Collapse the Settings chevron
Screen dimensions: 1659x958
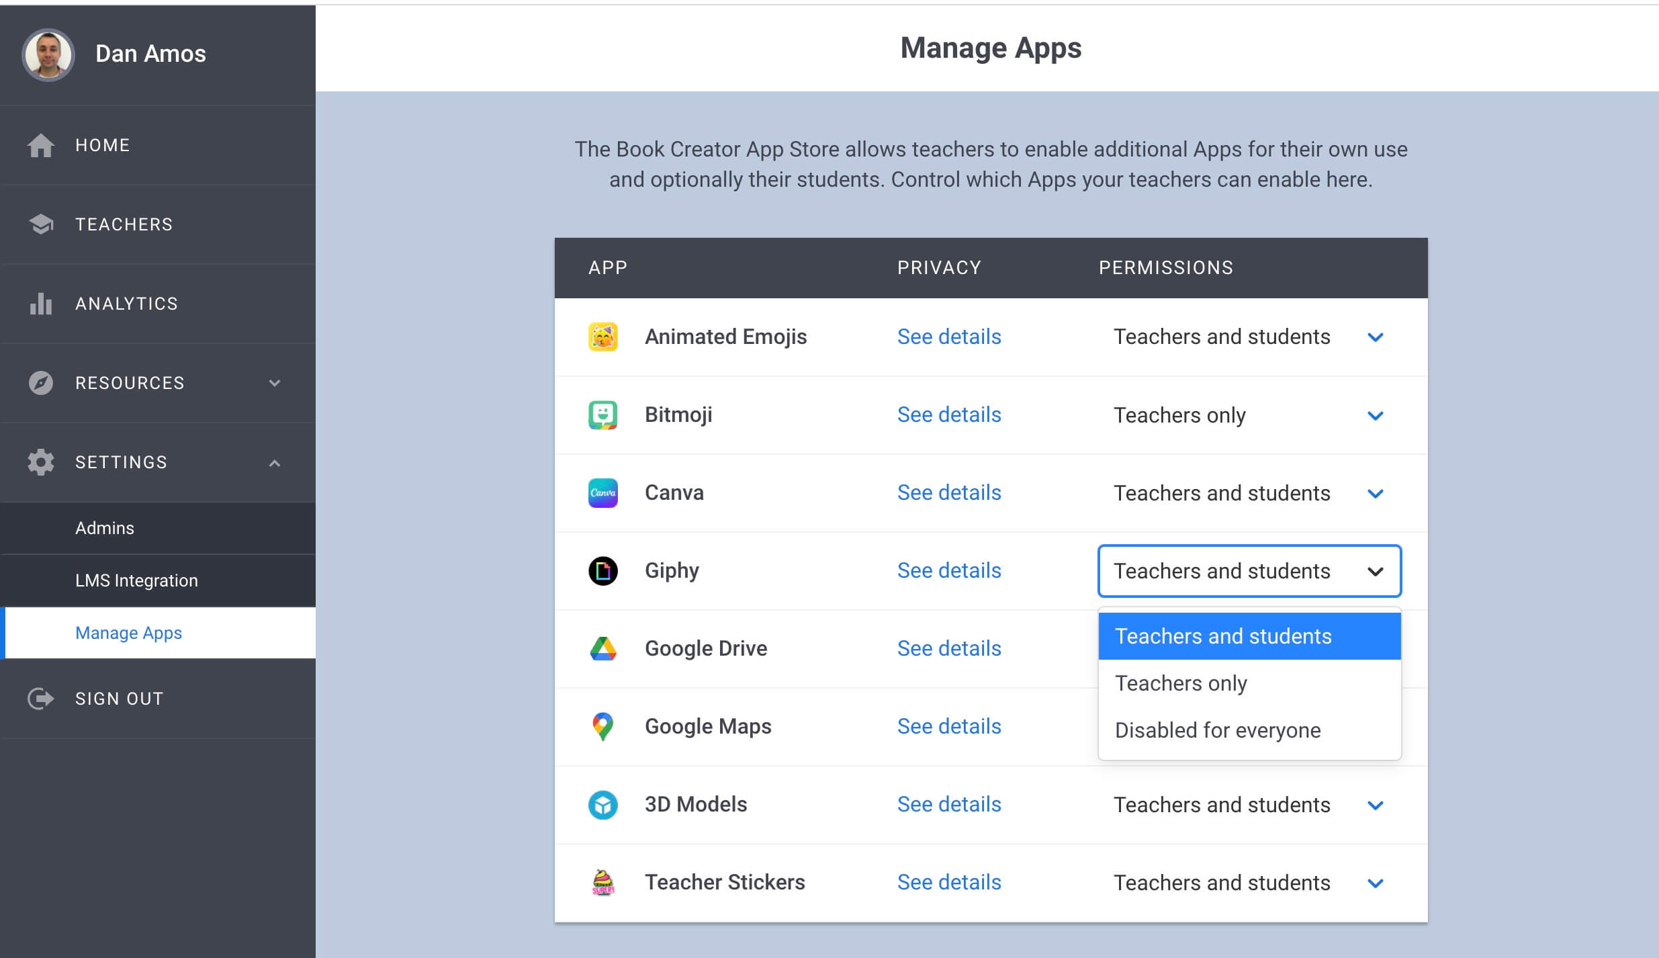(x=275, y=463)
